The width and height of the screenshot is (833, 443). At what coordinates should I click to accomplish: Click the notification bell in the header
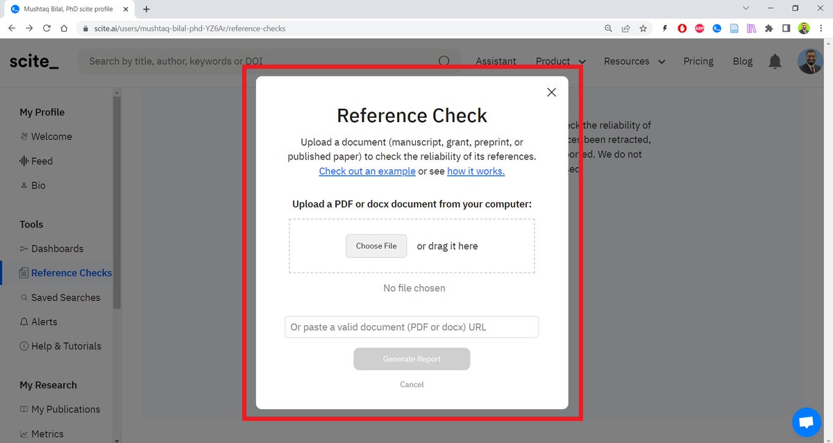[x=775, y=61]
